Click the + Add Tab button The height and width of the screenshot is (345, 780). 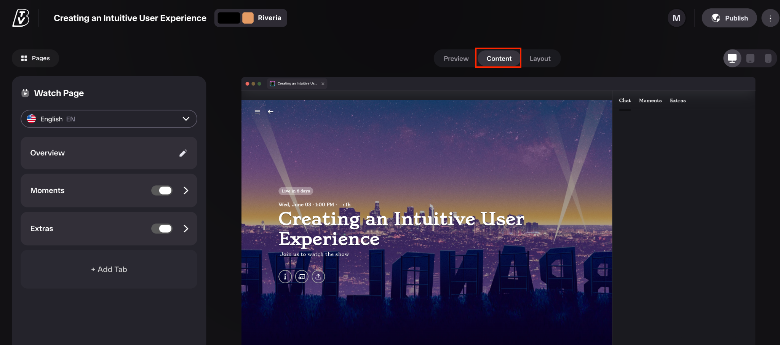pos(109,269)
